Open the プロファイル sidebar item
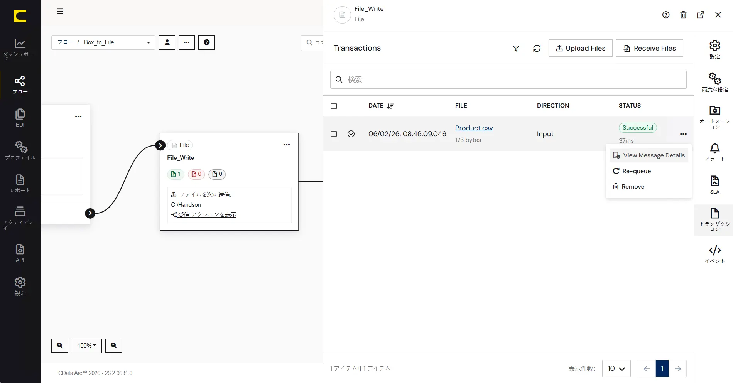 (x=20, y=150)
